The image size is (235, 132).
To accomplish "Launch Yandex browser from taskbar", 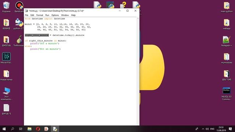I will [x=46, y=129].
